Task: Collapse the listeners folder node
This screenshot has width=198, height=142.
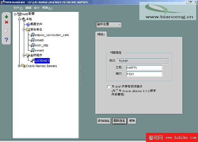Action: 24,55
